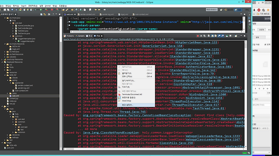Click console vertical scrollbar
279x156 pixels.
pos(246,94)
